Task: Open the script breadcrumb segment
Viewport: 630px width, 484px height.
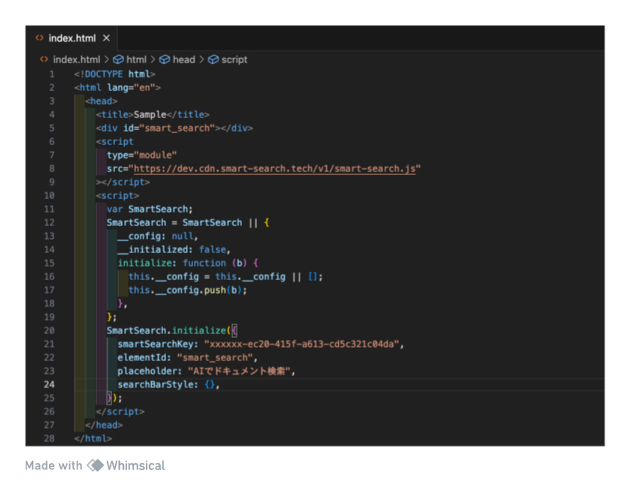Action: tap(234, 59)
